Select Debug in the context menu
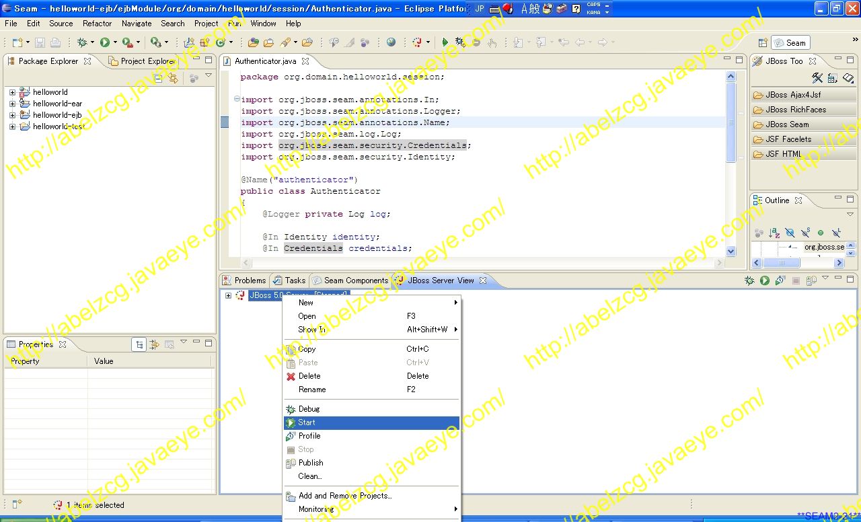The width and height of the screenshot is (861, 522). point(371,409)
